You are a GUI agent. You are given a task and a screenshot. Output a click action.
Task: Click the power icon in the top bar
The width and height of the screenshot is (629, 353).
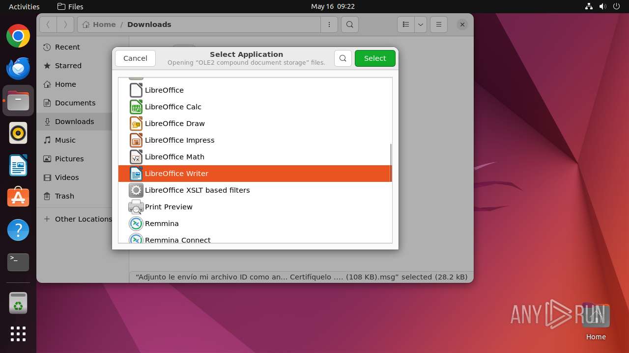coord(617,6)
